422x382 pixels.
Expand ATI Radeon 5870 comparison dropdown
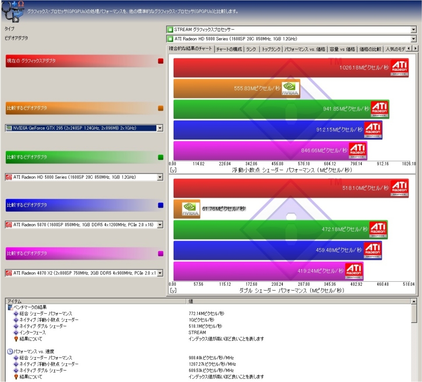pyautogui.click(x=160, y=225)
